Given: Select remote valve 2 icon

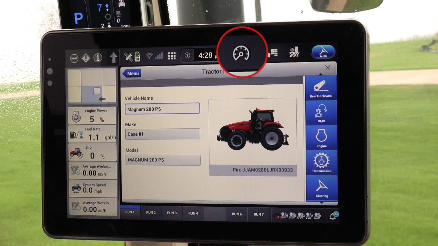Looking at the screenshot, I should [x=309, y=216].
